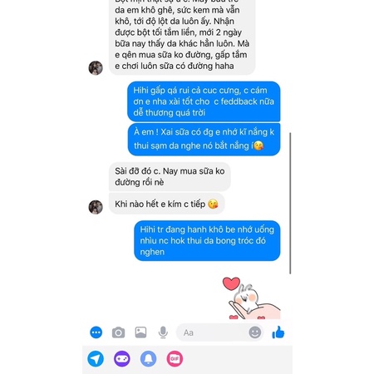
Task: Open the emoji picker in message field
Action: (255, 332)
